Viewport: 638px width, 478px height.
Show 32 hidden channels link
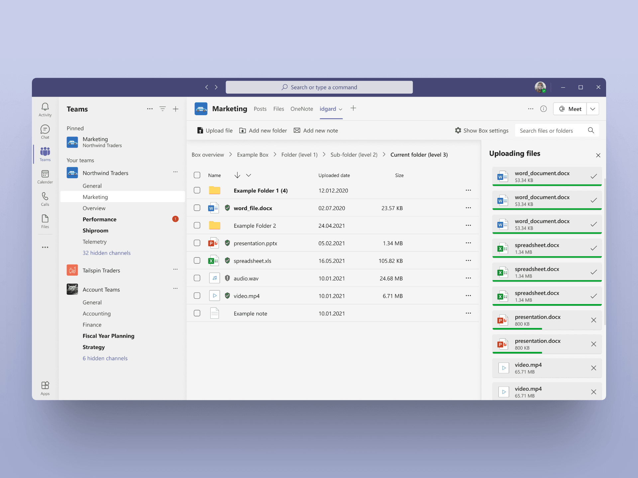106,253
